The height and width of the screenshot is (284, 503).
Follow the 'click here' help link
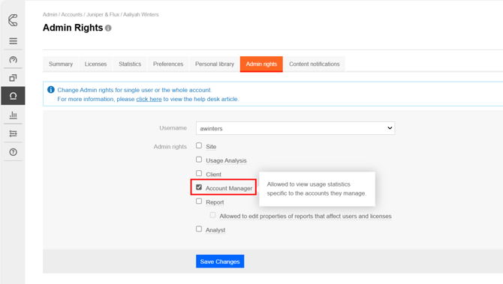pyautogui.click(x=149, y=99)
